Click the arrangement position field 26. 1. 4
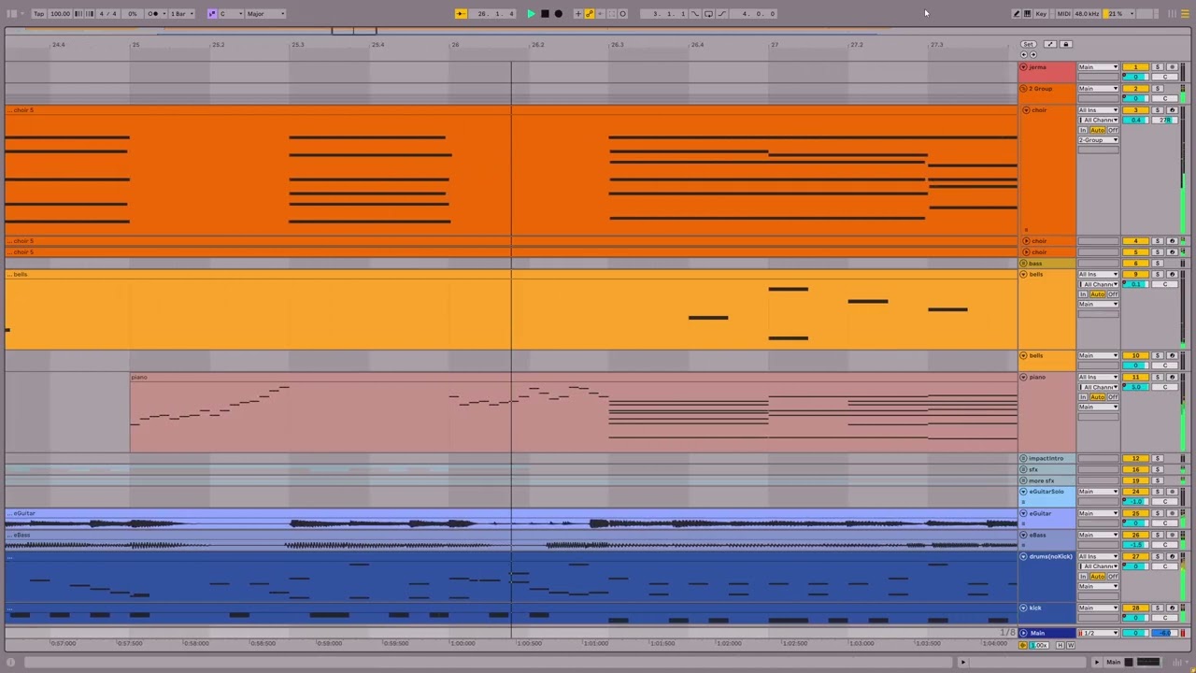 click(493, 14)
